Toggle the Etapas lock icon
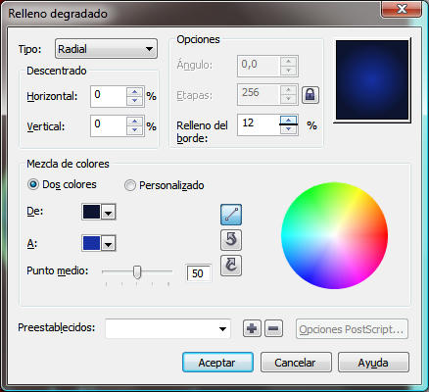 point(310,95)
